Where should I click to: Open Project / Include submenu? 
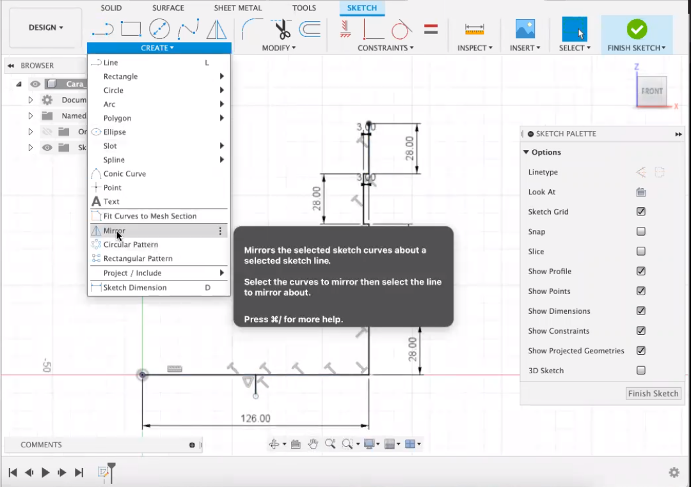pyautogui.click(x=159, y=273)
